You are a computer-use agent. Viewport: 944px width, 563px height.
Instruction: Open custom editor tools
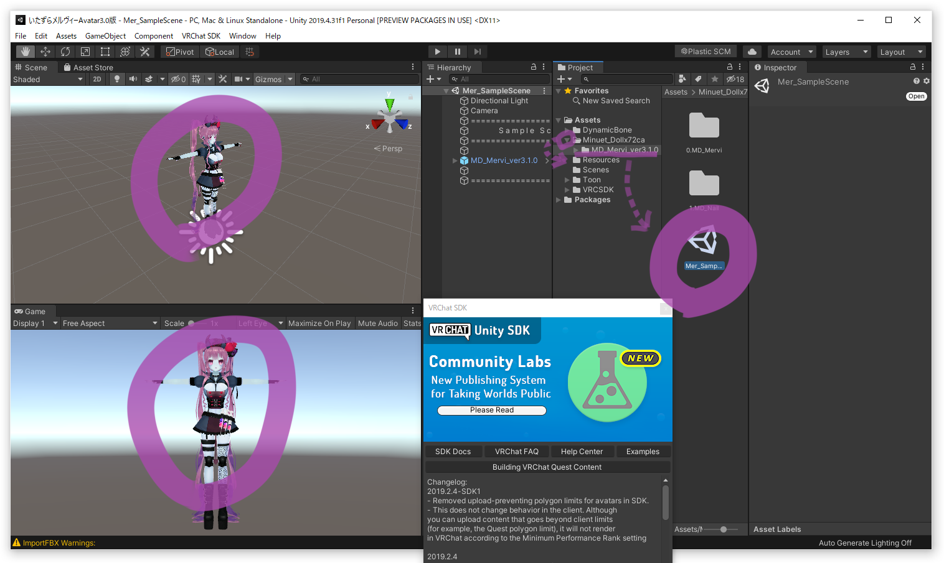point(144,52)
